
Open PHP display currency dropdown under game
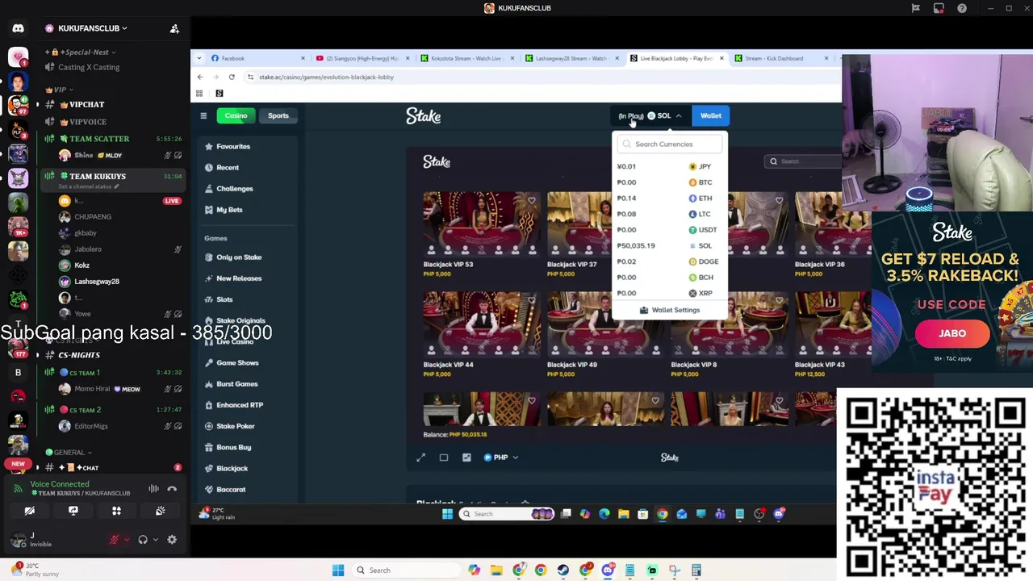click(500, 458)
